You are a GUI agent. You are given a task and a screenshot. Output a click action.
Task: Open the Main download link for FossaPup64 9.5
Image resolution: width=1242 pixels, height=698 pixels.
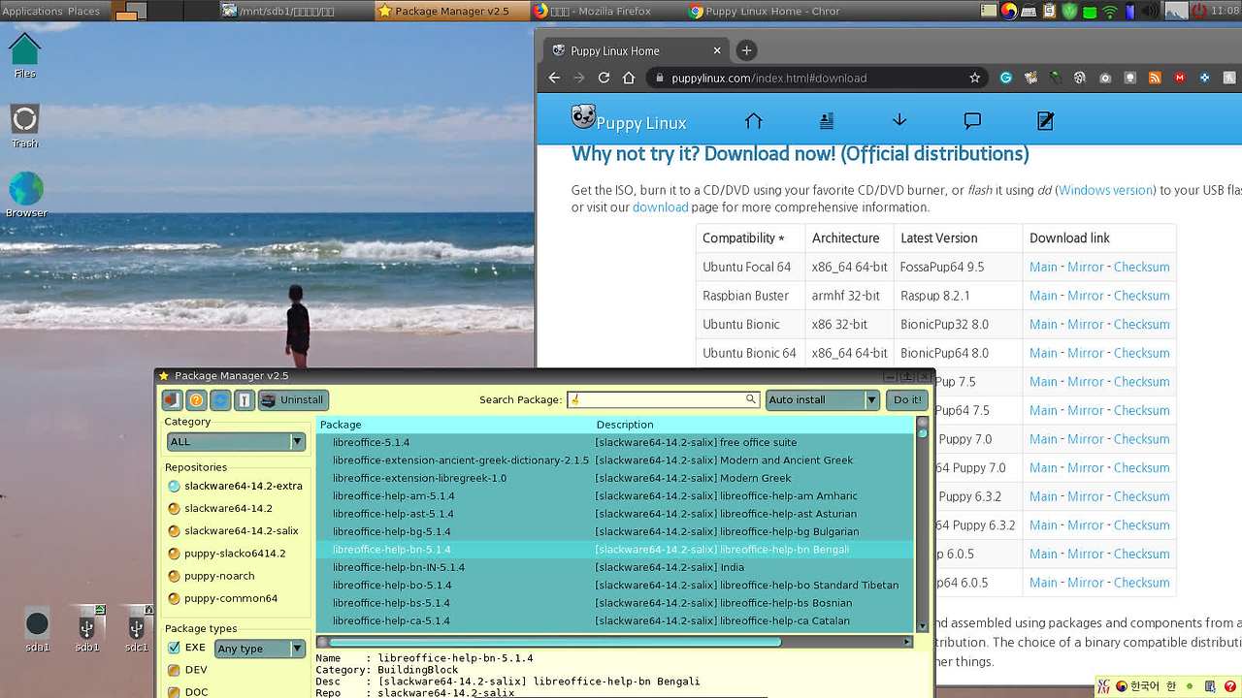(1042, 267)
